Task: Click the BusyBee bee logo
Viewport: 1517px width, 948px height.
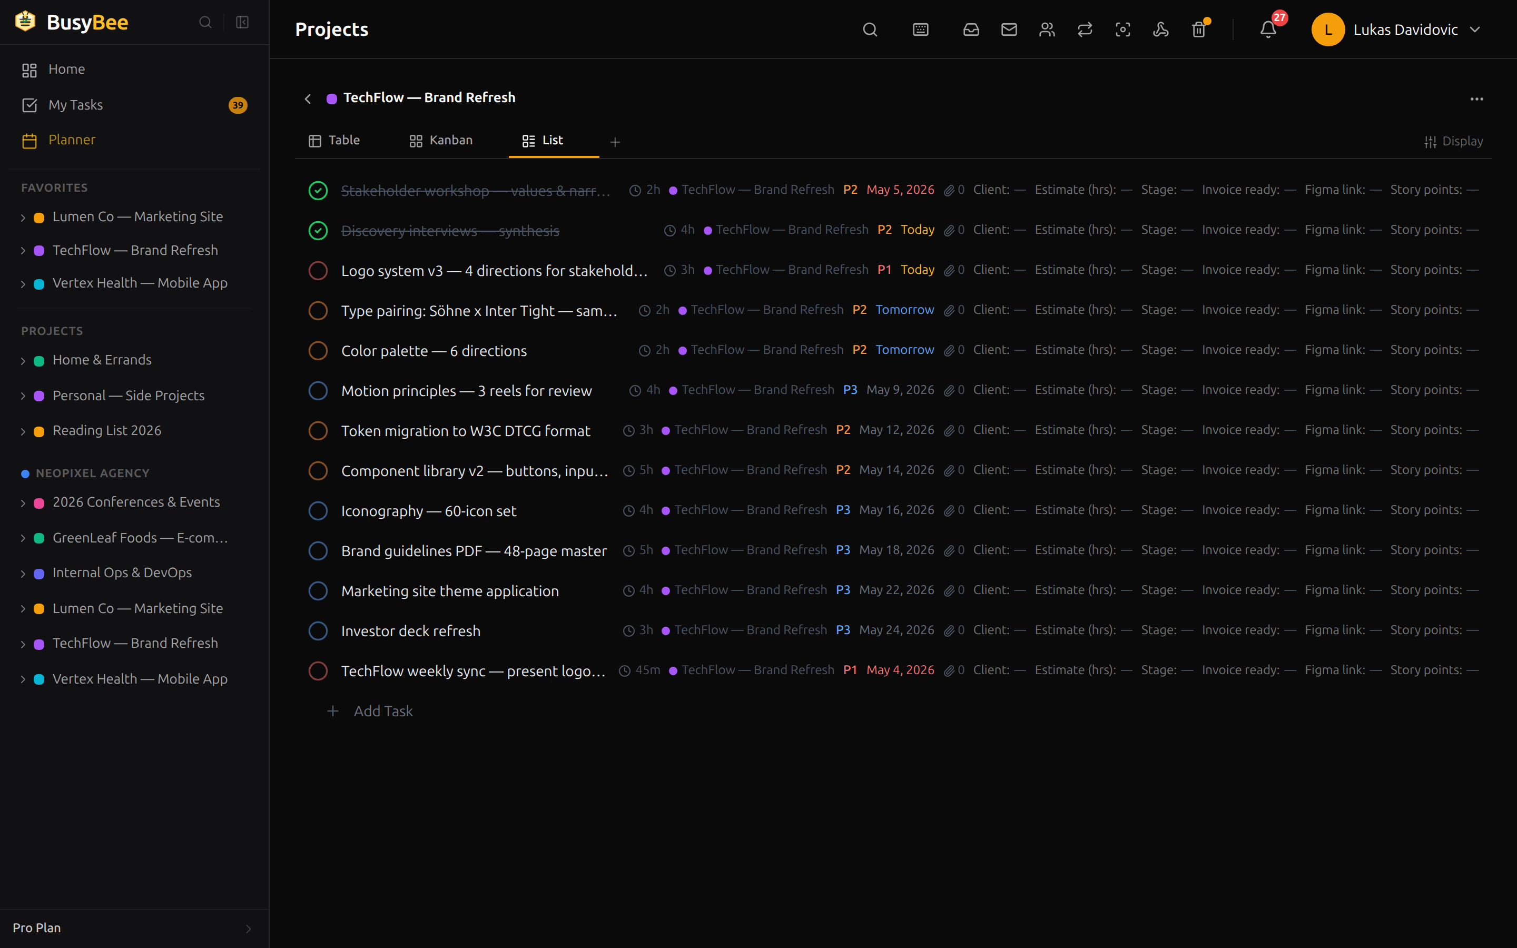Action: tap(25, 21)
